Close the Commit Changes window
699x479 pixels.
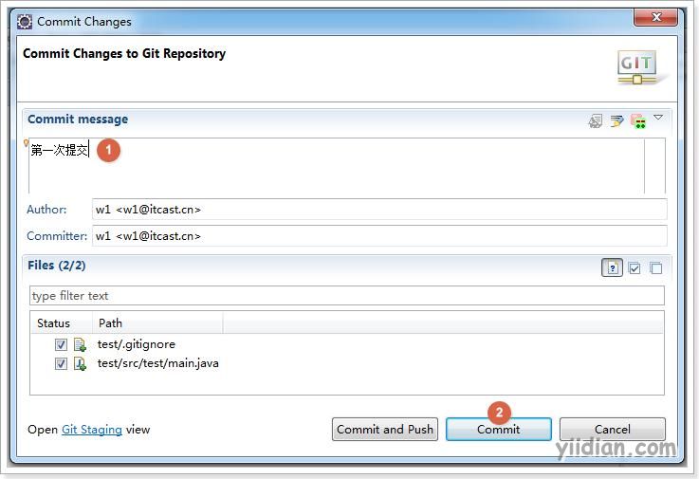655,17
